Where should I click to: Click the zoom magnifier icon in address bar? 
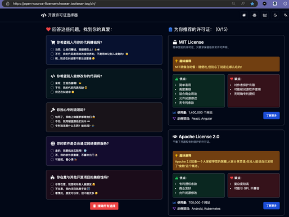233,3
